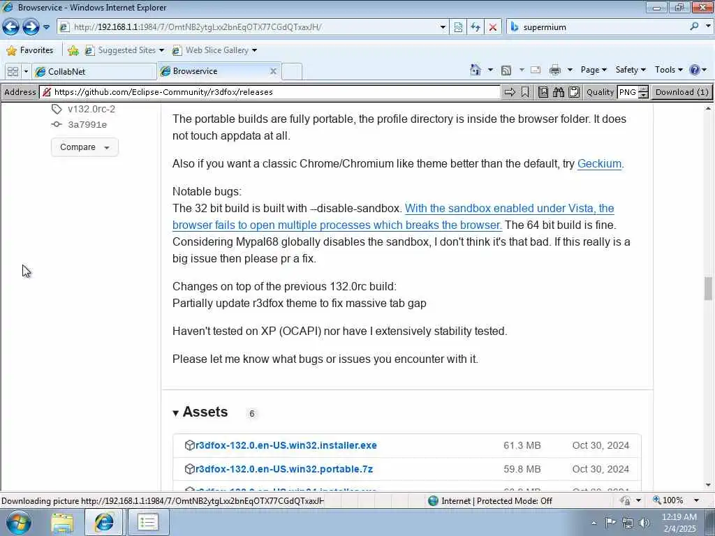
Task: Switch to the CollabNet tab
Action: 95,71
